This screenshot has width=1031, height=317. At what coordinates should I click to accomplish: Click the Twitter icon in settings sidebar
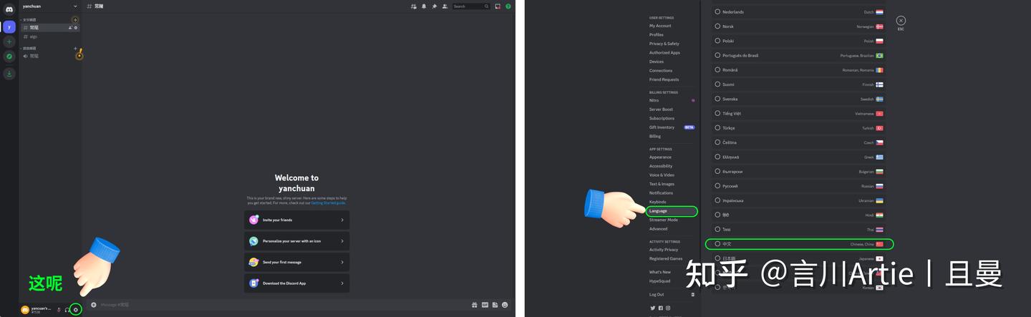[653, 308]
